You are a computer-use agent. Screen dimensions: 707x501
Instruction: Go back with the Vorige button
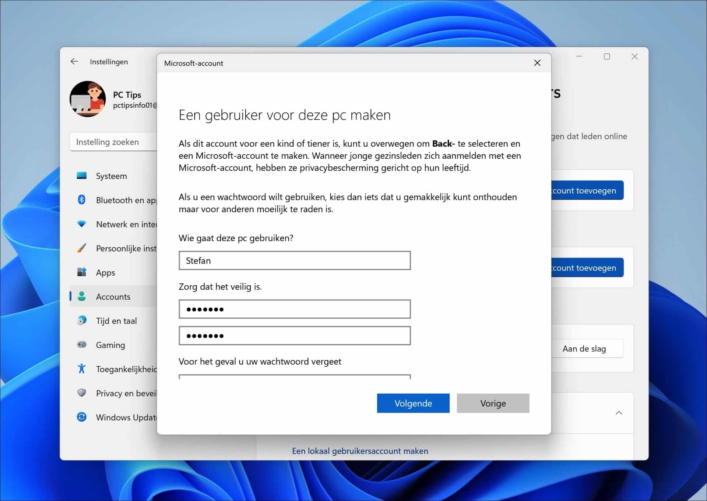point(493,403)
